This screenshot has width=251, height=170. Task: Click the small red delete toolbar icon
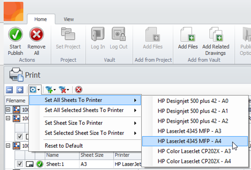tap(79, 90)
